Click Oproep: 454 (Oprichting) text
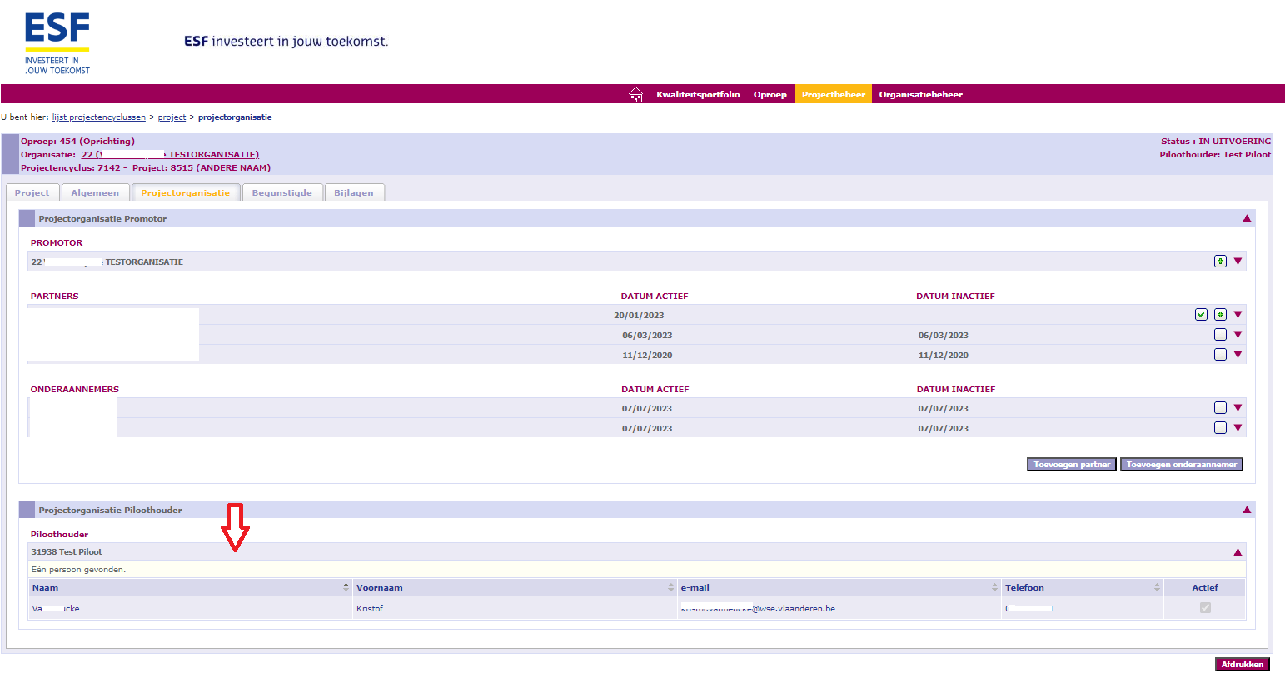The image size is (1285, 683). click(x=77, y=142)
